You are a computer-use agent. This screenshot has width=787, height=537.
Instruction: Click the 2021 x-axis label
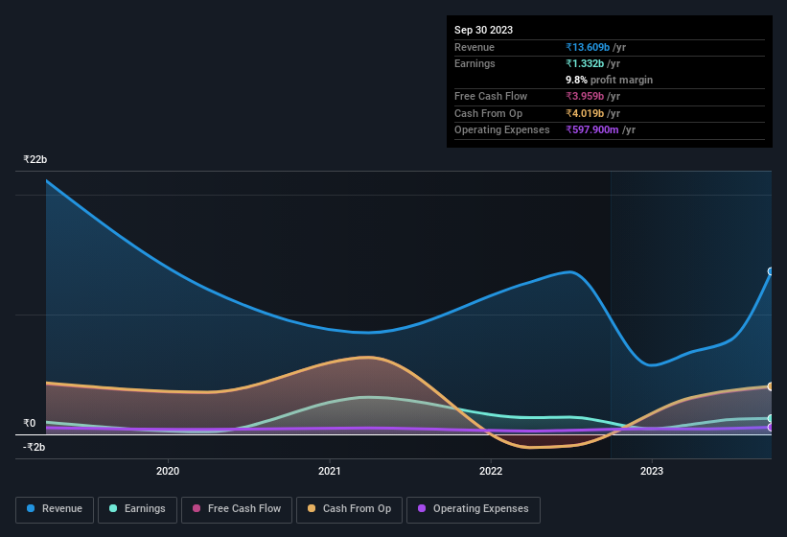pyautogui.click(x=329, y=471)
